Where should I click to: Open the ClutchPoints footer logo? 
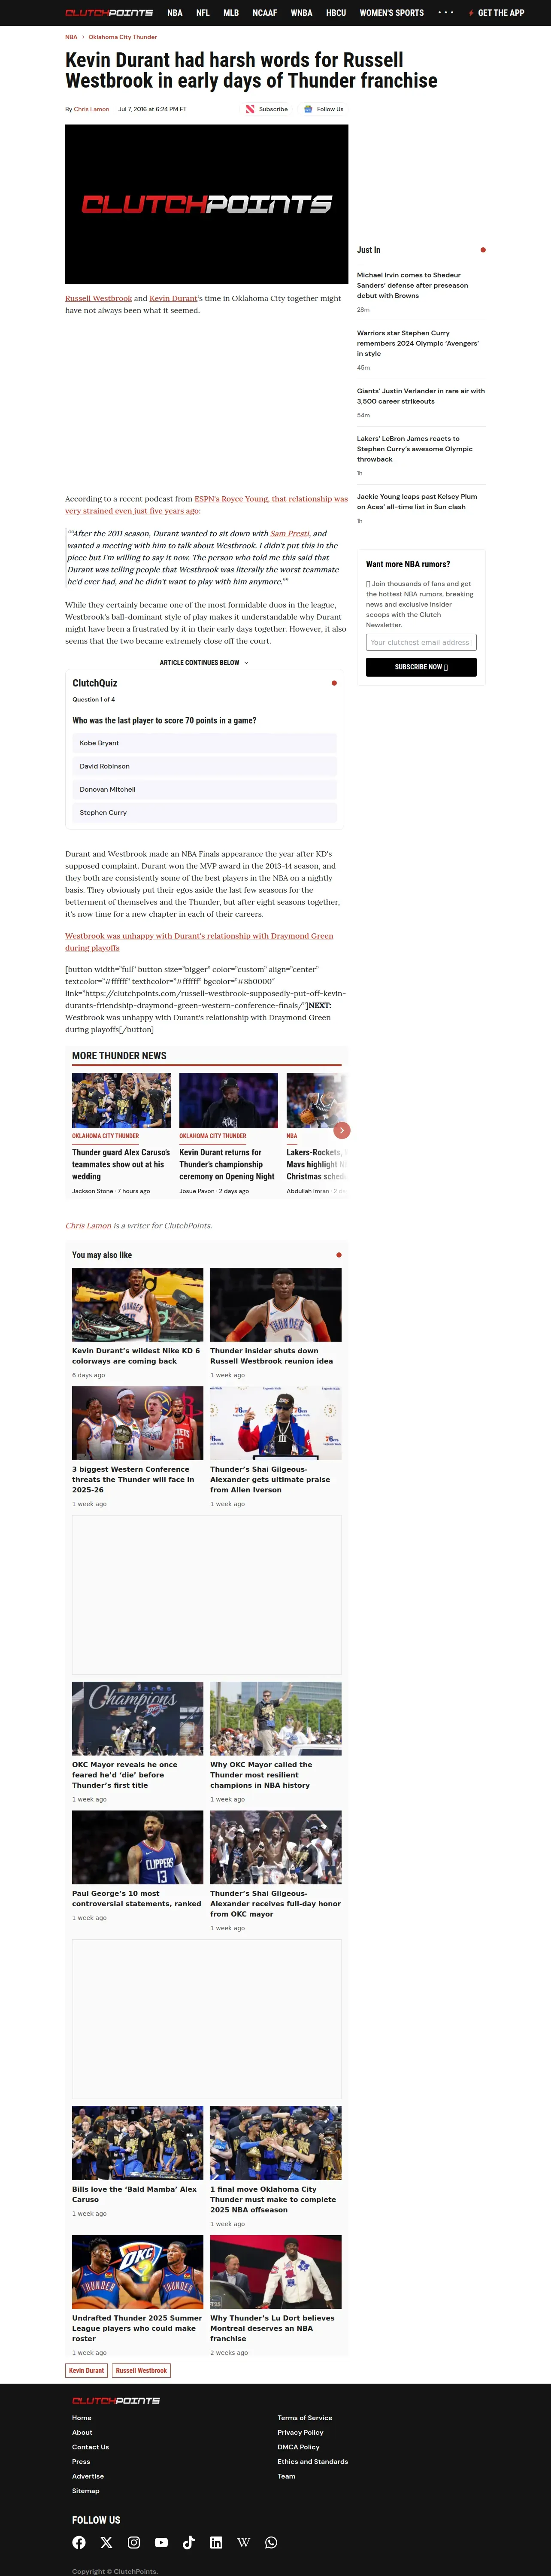pos(116,2401)
